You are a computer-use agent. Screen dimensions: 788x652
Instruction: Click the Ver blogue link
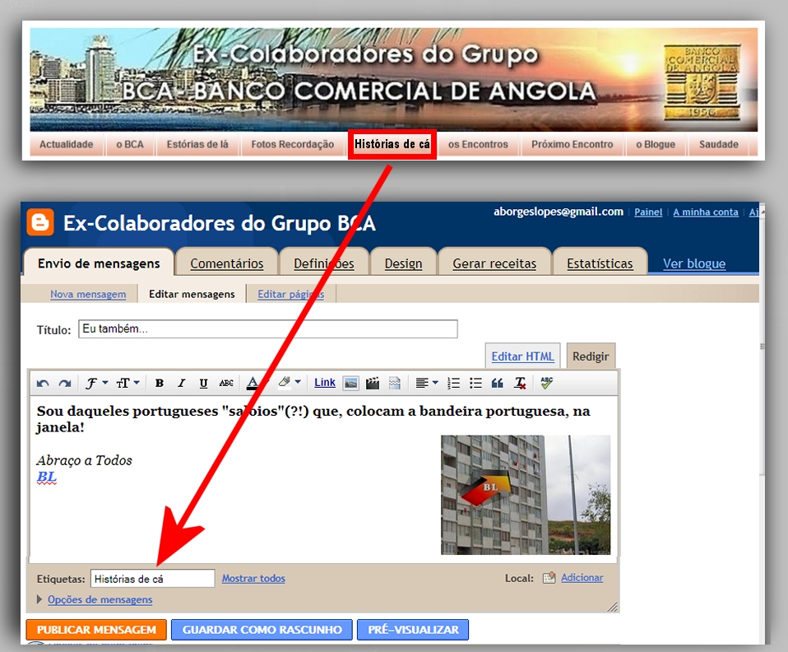[x=694, y=263]
